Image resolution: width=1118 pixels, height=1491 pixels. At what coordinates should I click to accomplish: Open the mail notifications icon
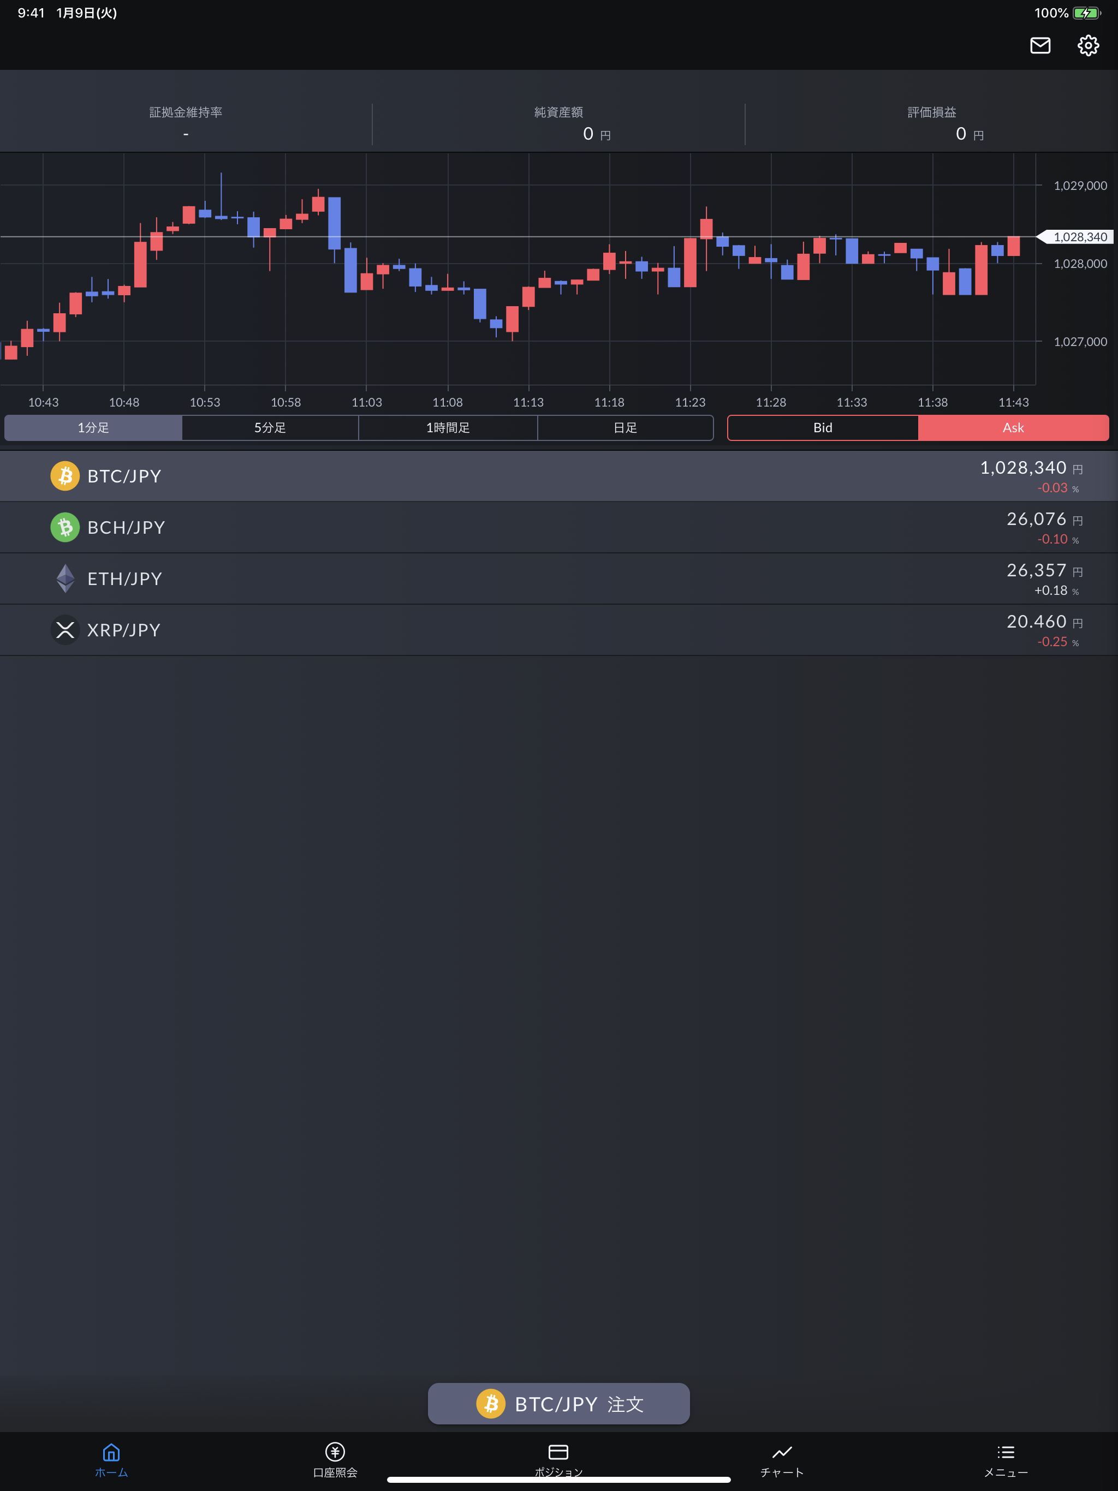(x=1040, y=46)
